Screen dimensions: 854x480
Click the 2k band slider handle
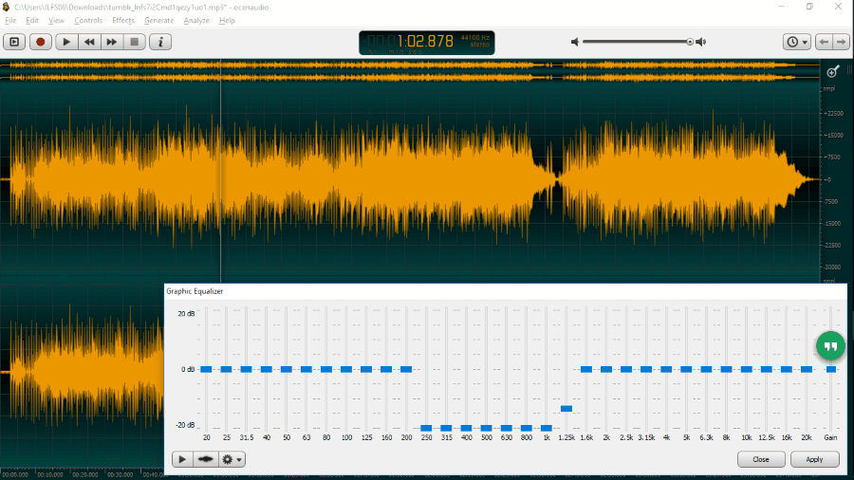(x=606, y=370)
